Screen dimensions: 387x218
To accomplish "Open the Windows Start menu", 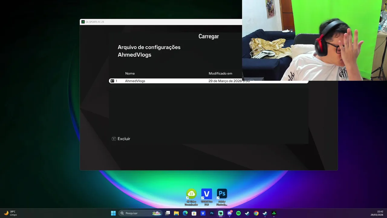I will pos(113,213).
